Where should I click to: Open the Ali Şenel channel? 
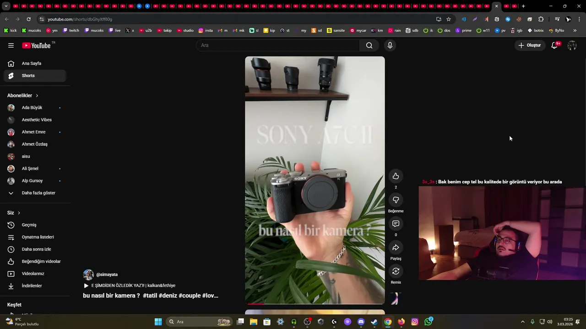point(35,169)
